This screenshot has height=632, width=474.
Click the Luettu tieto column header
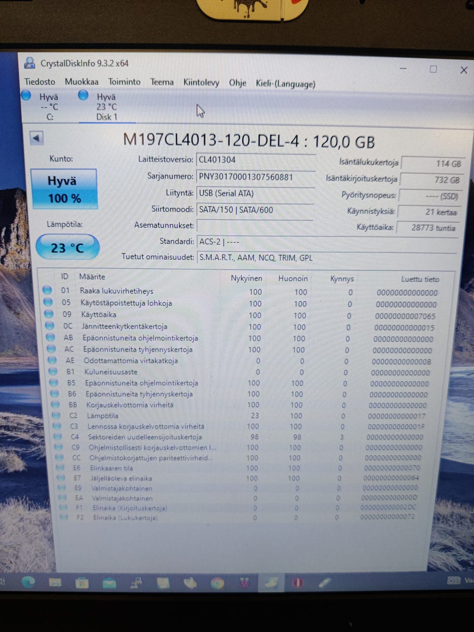420,279
